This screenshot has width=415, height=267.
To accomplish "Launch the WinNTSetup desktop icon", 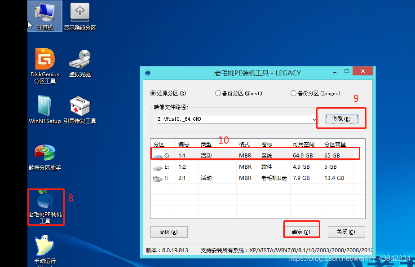I will coord(45,109).
